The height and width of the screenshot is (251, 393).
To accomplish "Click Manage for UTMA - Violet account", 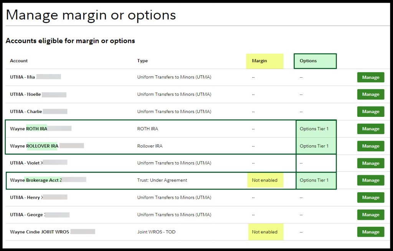I will (x=370, y=163).
